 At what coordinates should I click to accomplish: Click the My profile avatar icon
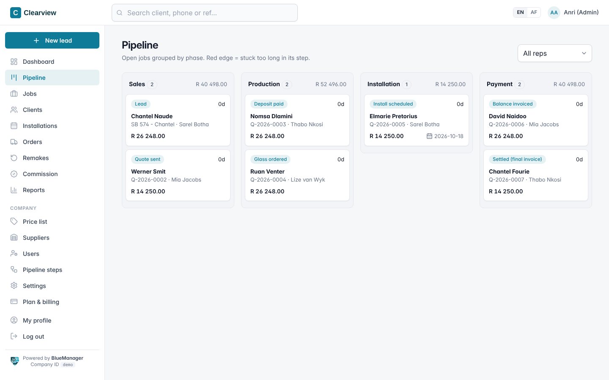(14, 320)
